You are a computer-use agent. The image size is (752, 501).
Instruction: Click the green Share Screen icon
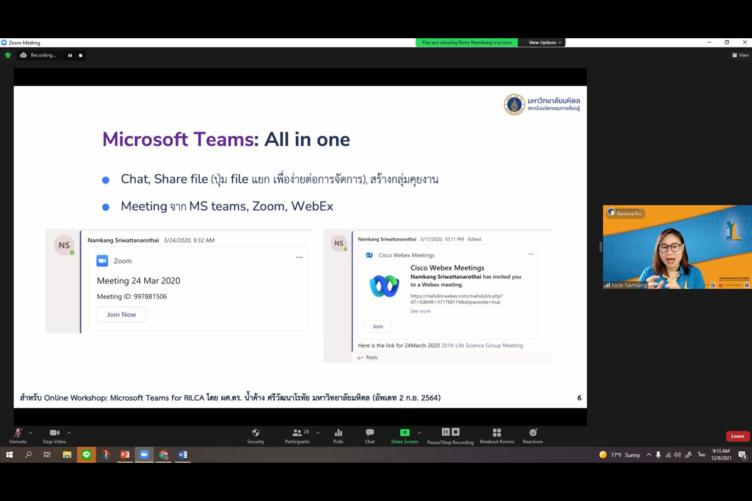(404, 433)
